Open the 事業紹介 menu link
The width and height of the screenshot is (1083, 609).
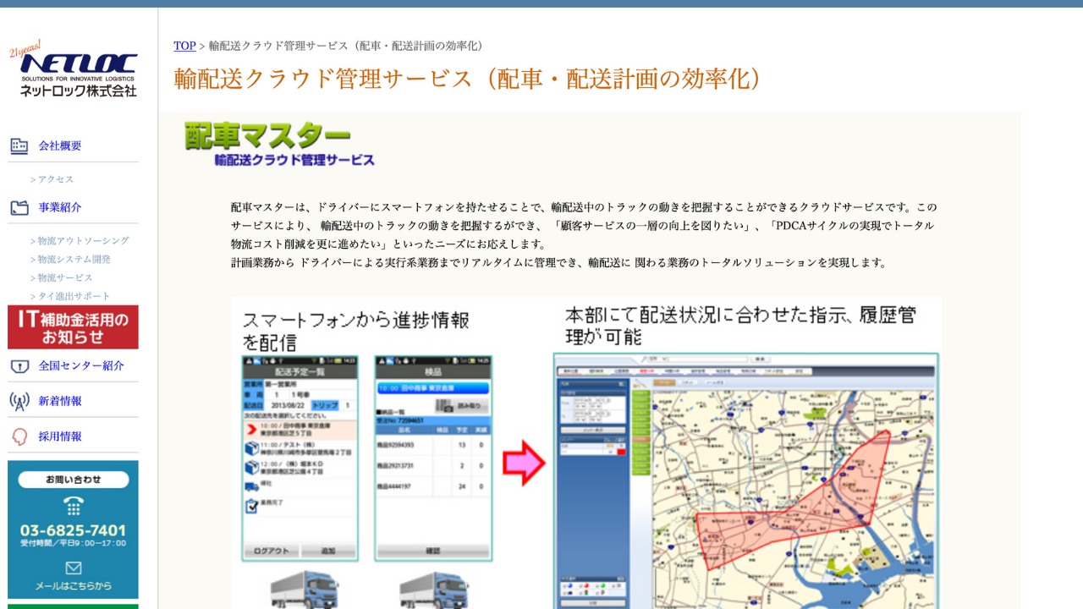60,207
